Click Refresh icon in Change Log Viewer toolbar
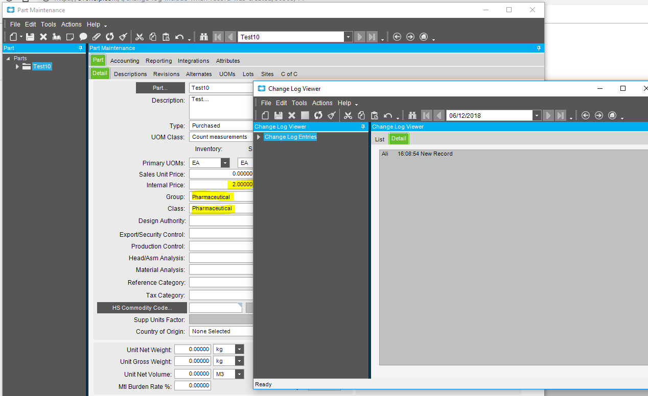The height and width of the screenshot is (396, 648). (318, 115)
